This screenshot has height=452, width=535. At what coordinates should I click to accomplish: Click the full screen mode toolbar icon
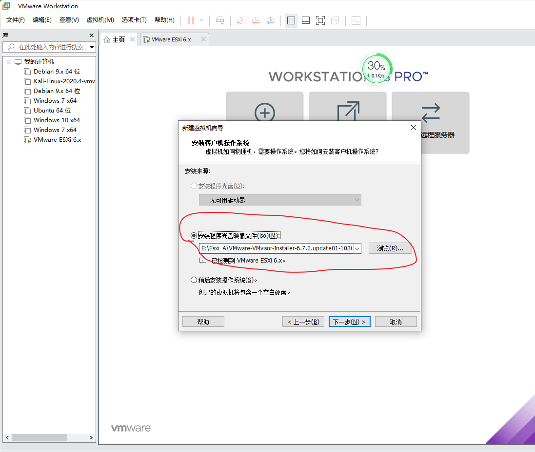point(320,20)
